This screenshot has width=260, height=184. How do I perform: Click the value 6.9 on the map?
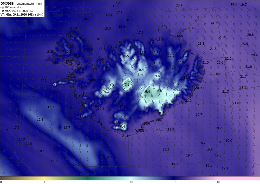(160, 91)
